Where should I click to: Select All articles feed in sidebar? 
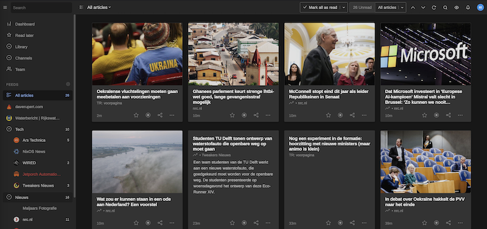tap(38, 96)
